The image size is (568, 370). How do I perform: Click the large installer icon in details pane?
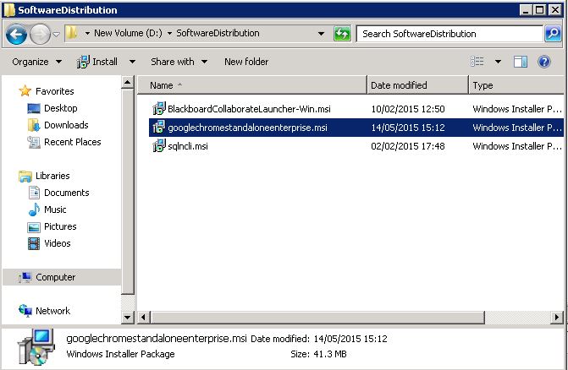[x=36, y=346]
